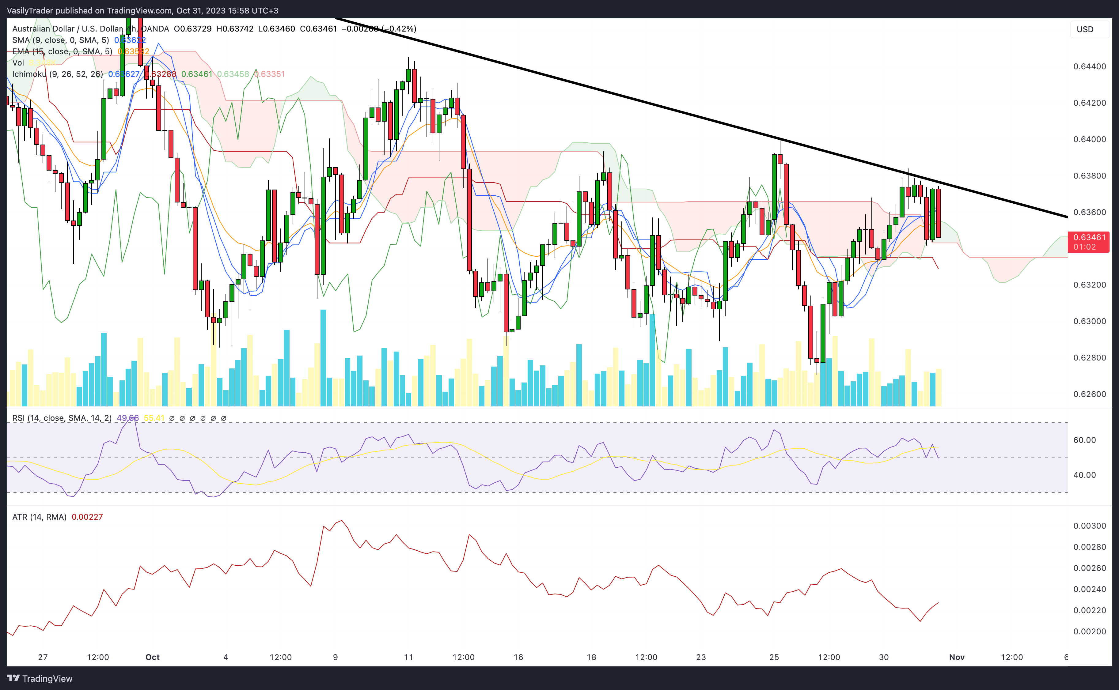Click the SMA (9, close, 0, SMA, 5) legend
Screen dimensions: 1119x690
pos(61,40)
